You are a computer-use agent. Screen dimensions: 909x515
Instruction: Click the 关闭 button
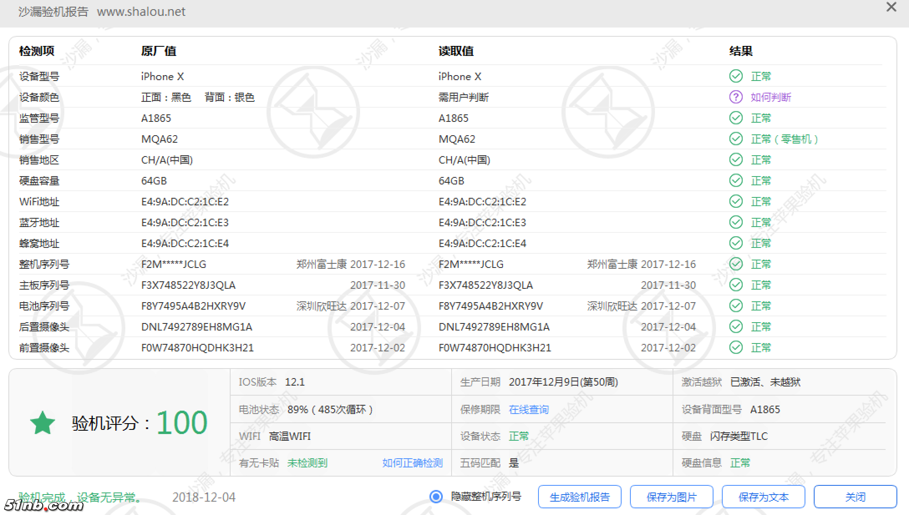pos(855,497)
